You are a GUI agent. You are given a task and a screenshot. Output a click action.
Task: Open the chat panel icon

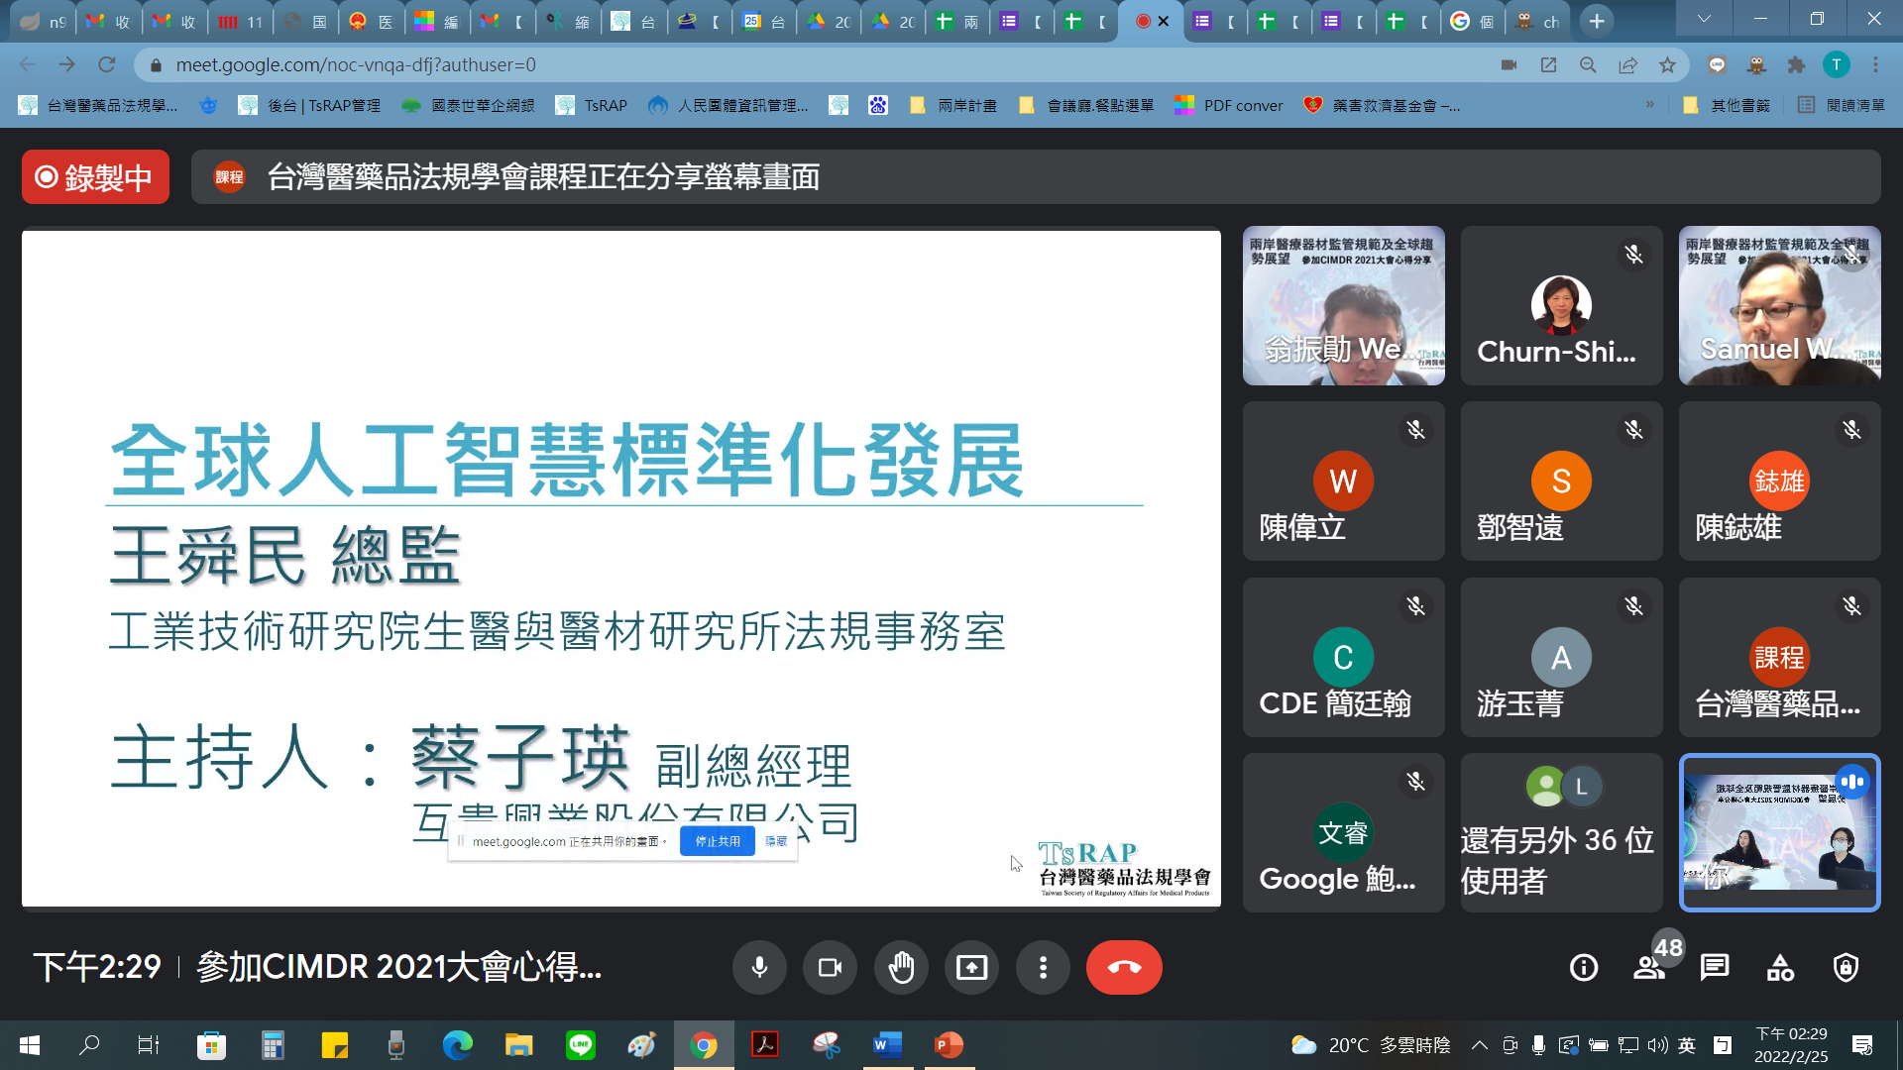[x=1715, y=967]
